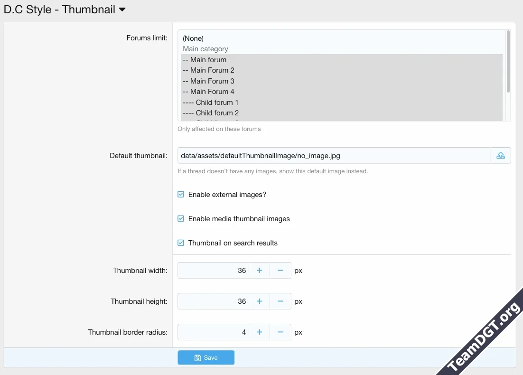
Task: Decrease Thumbnail width with minus button
Action: click(280, 271)
